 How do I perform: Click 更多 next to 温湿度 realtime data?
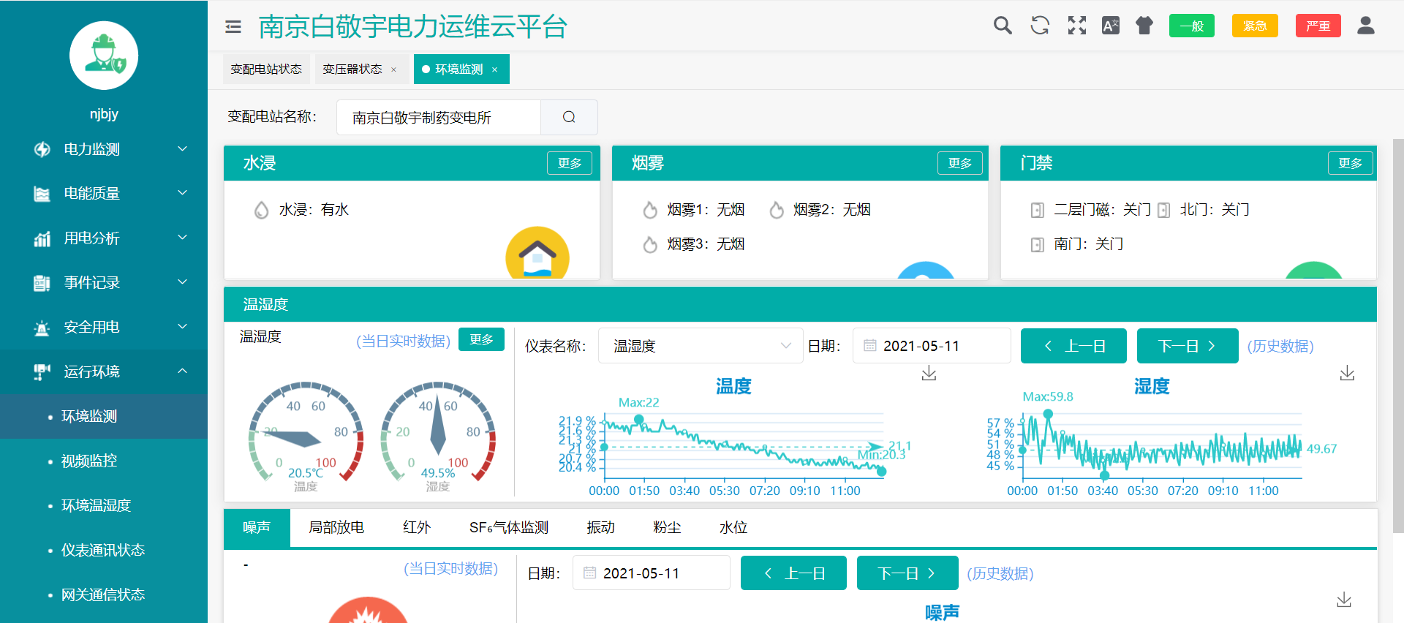(481, 339)
